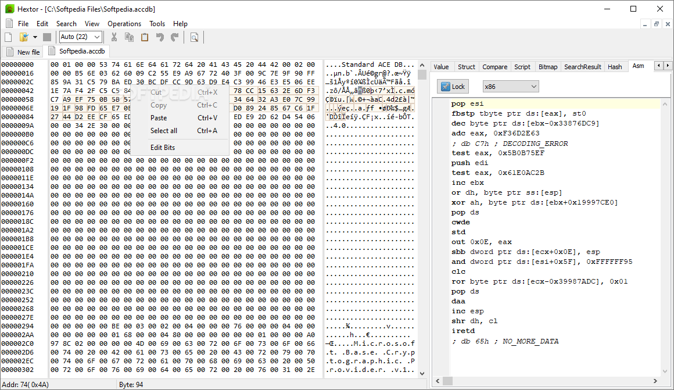
Task: Open the View menu
Action: coord(92,24)
